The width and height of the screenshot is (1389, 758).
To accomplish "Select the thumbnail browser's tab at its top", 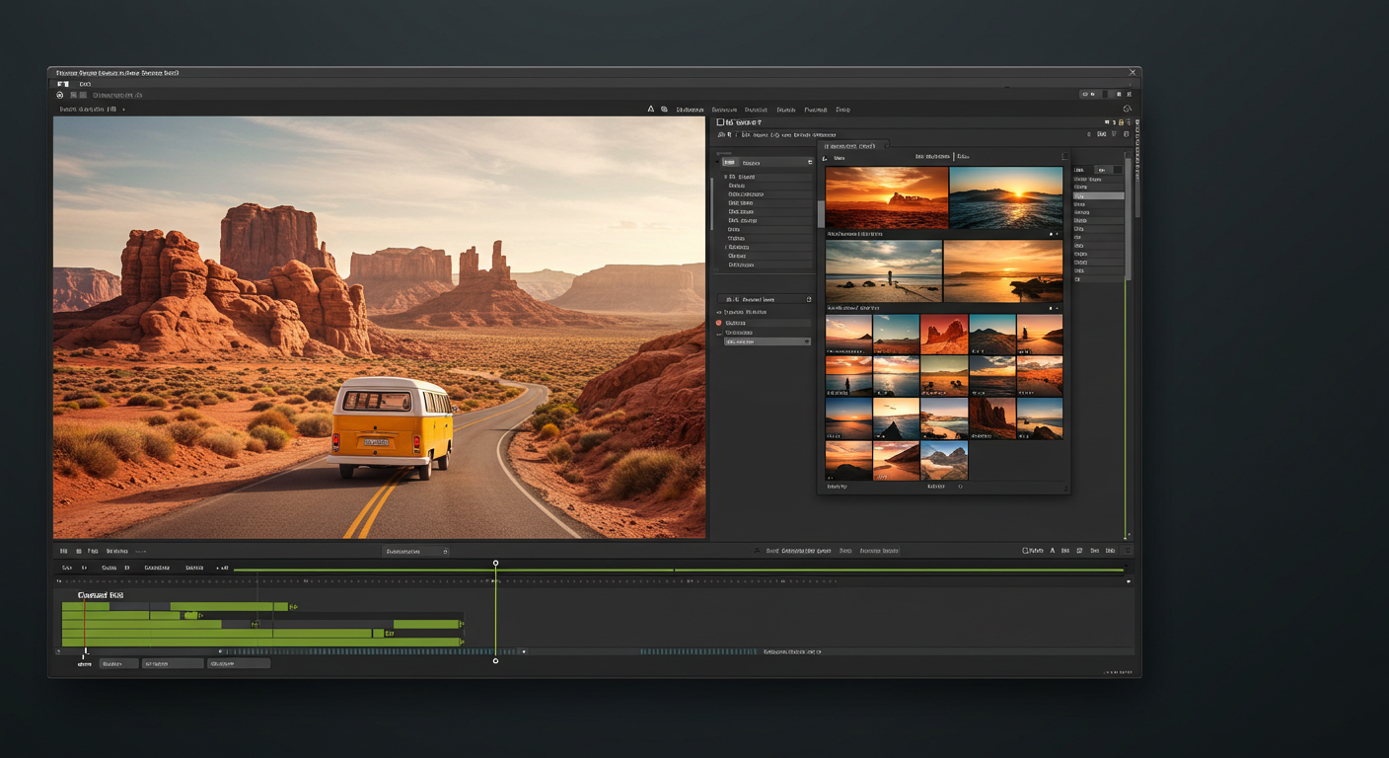I will pyautogui.click(x=854, y=145).
